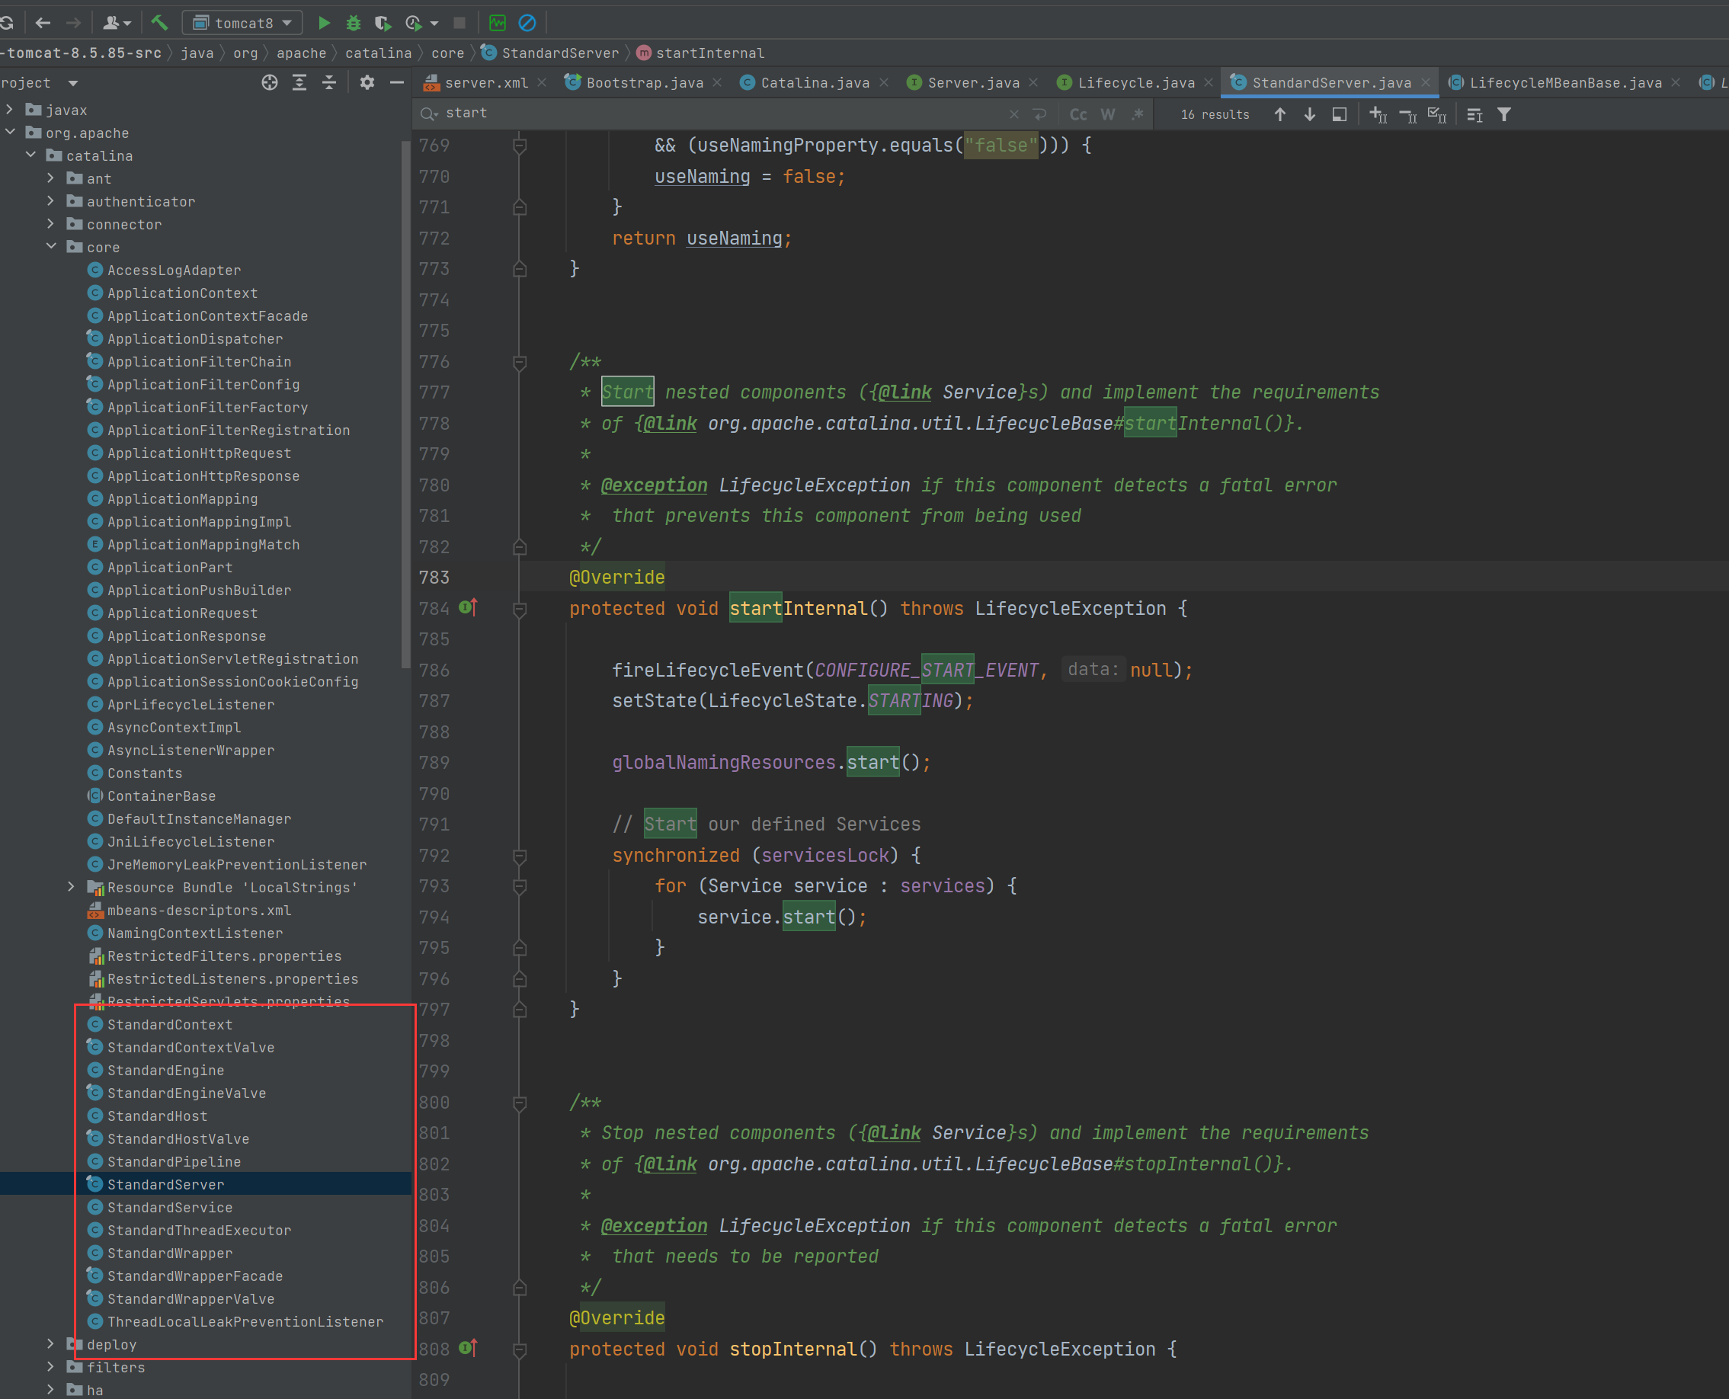
Task: Click the navigate Forward arrow
Action: (x=73, y=23)
